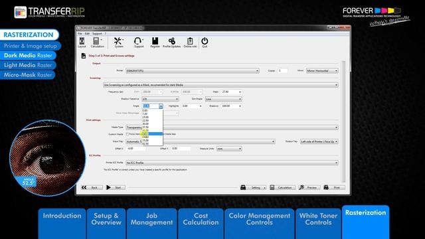The height and width of the screenshot is (239, 425).
Task: Select 7.50 in the Angle list
Action: coord(152,114)
